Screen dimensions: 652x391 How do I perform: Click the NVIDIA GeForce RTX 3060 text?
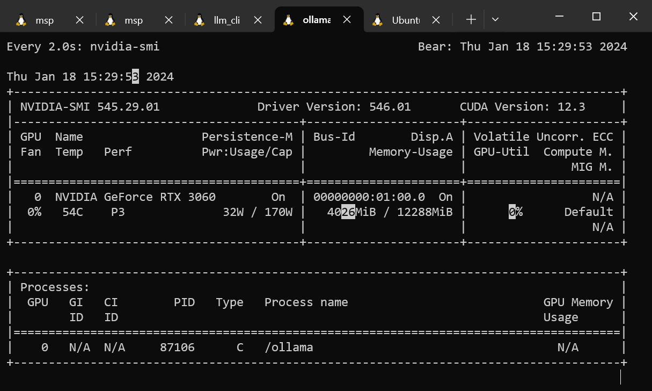tap(135, 197)
